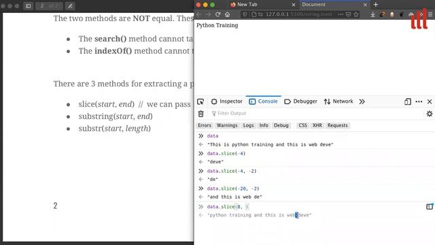Toggle the Requests filter

pyautogui.click(x=337, y=125)
